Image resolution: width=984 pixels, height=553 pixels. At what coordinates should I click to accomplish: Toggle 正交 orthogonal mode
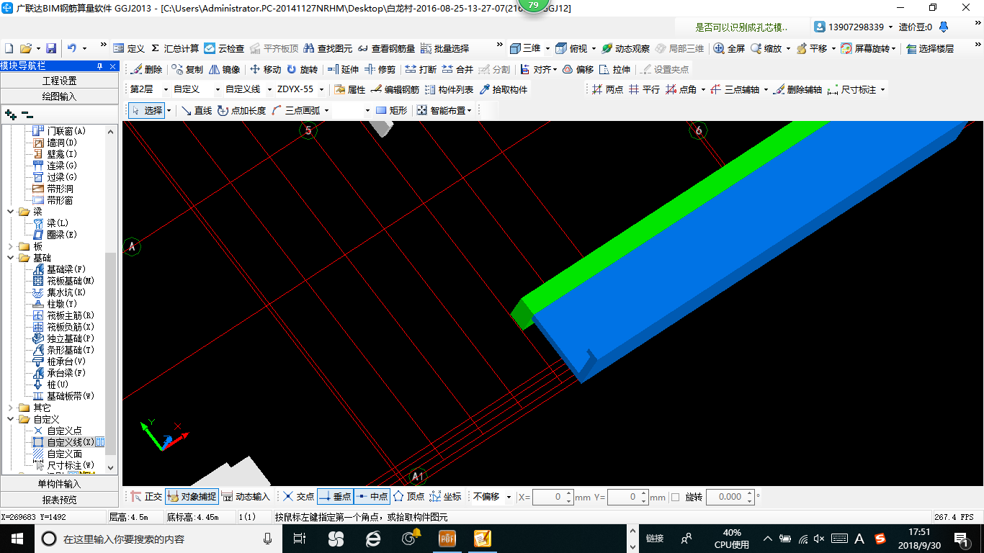(x=146, y=497)
